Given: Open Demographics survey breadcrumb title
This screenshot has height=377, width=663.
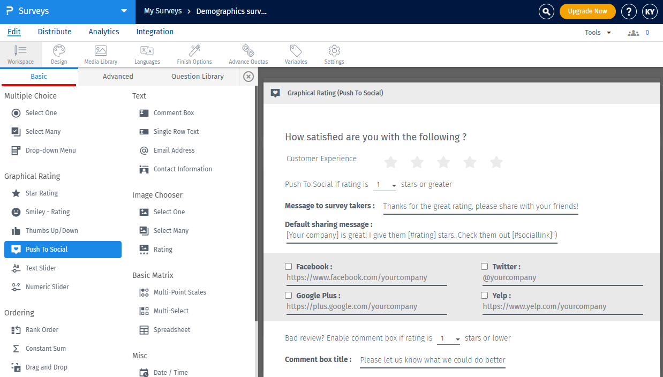Looking at the screenshot, I should coord(231,11).
